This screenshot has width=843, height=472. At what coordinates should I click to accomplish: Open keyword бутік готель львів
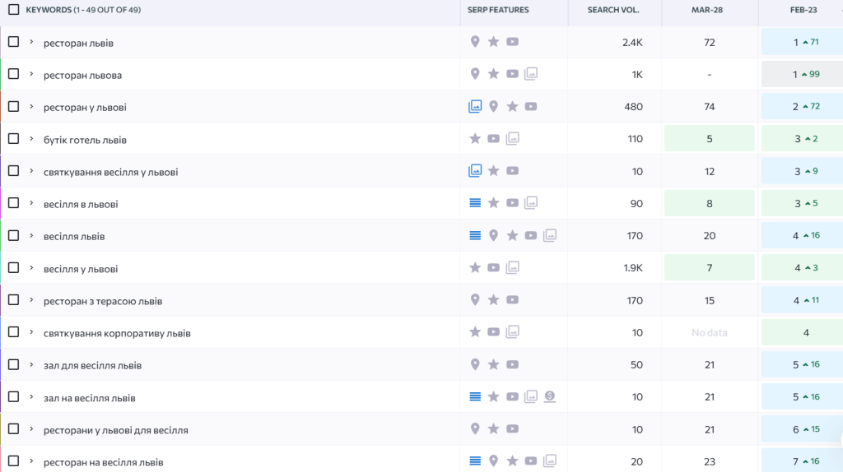click(85, 140)
